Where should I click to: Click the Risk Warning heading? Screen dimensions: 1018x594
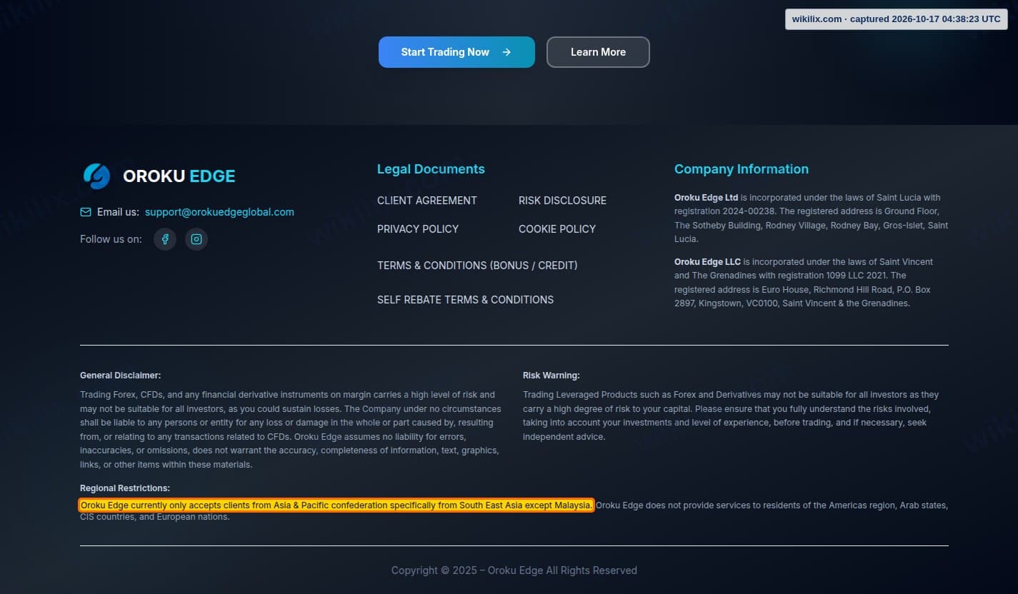coord(552,376)
